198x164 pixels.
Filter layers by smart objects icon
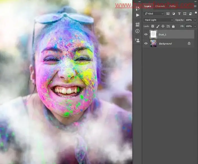coord(190,14)
